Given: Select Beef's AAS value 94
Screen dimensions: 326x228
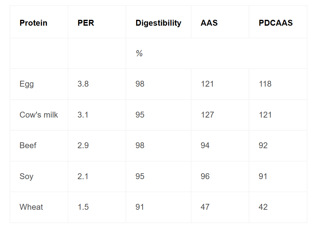Looking at the screenshot, I should tap(205, 145).
